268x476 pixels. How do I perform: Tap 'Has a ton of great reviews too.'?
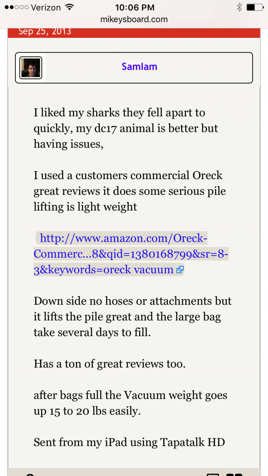pyautogui.click(x=110, y=364)
